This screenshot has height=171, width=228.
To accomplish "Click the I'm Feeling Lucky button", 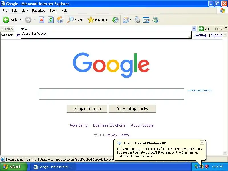I will tap(132, 109).
